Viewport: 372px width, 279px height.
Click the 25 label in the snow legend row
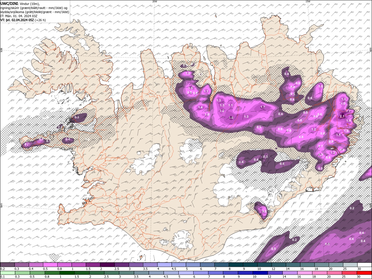click(x=345, y=269)
